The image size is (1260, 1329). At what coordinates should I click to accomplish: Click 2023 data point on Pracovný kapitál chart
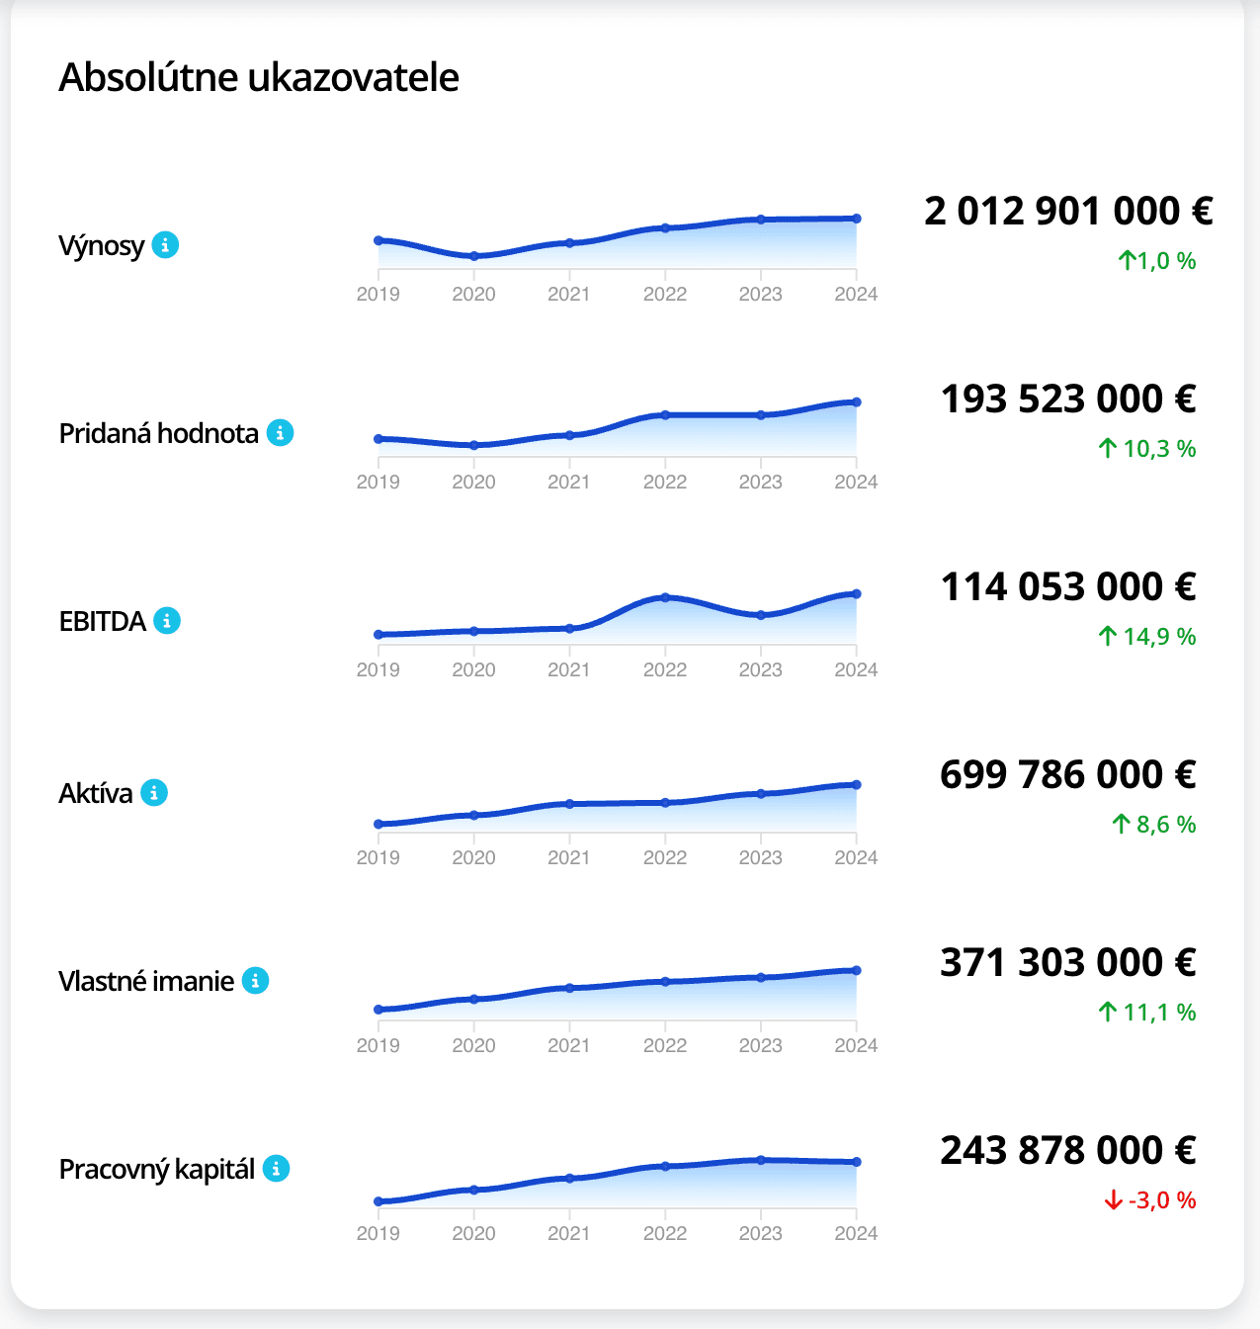coord(761,1160)
